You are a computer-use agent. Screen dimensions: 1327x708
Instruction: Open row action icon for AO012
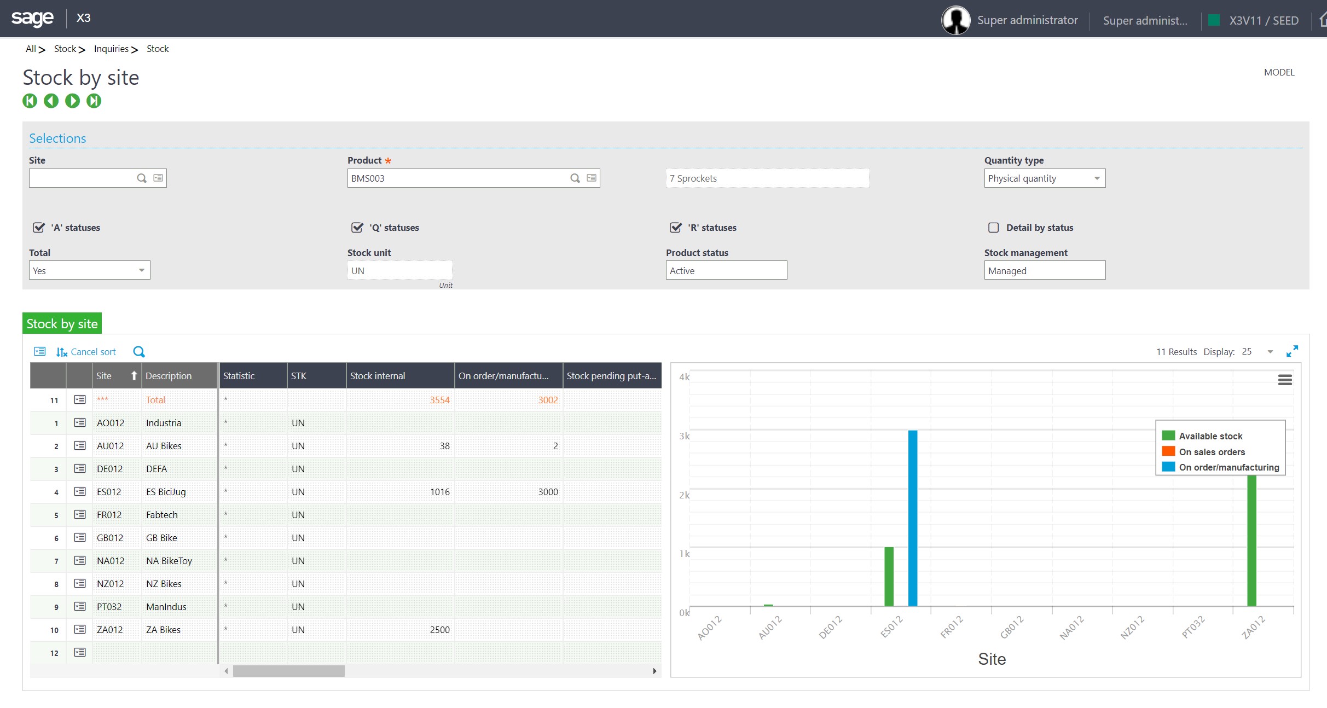[80, 423]
